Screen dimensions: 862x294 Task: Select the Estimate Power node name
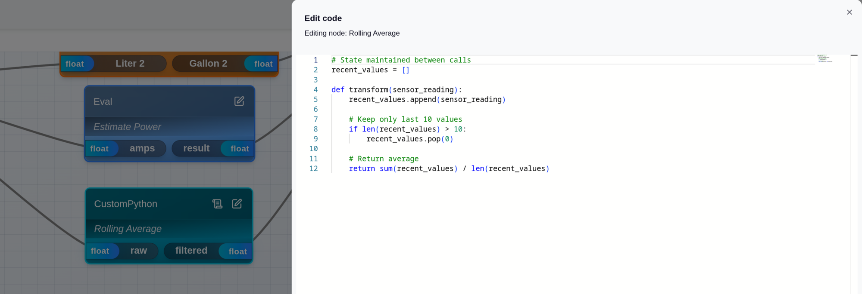(127, 127)
